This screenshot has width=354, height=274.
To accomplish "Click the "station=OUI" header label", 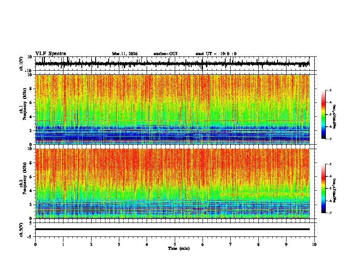I will coord(165,54).
